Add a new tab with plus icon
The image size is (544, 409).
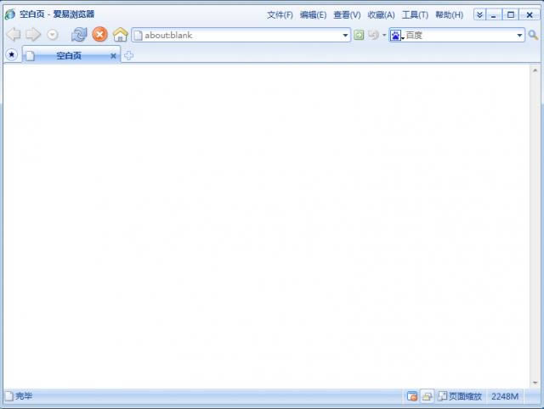click(x=128, y=56)
